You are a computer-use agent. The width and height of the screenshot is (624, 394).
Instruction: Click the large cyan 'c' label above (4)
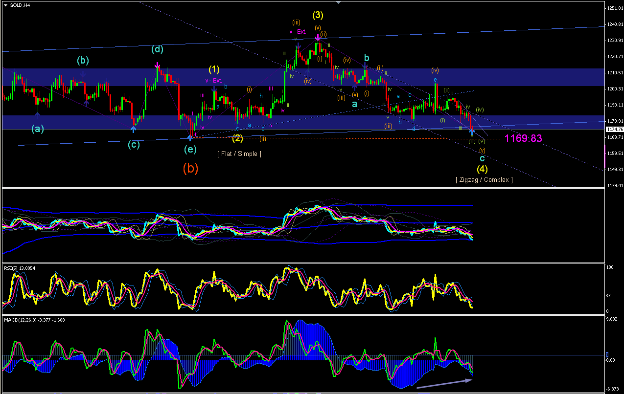point(482,158)
